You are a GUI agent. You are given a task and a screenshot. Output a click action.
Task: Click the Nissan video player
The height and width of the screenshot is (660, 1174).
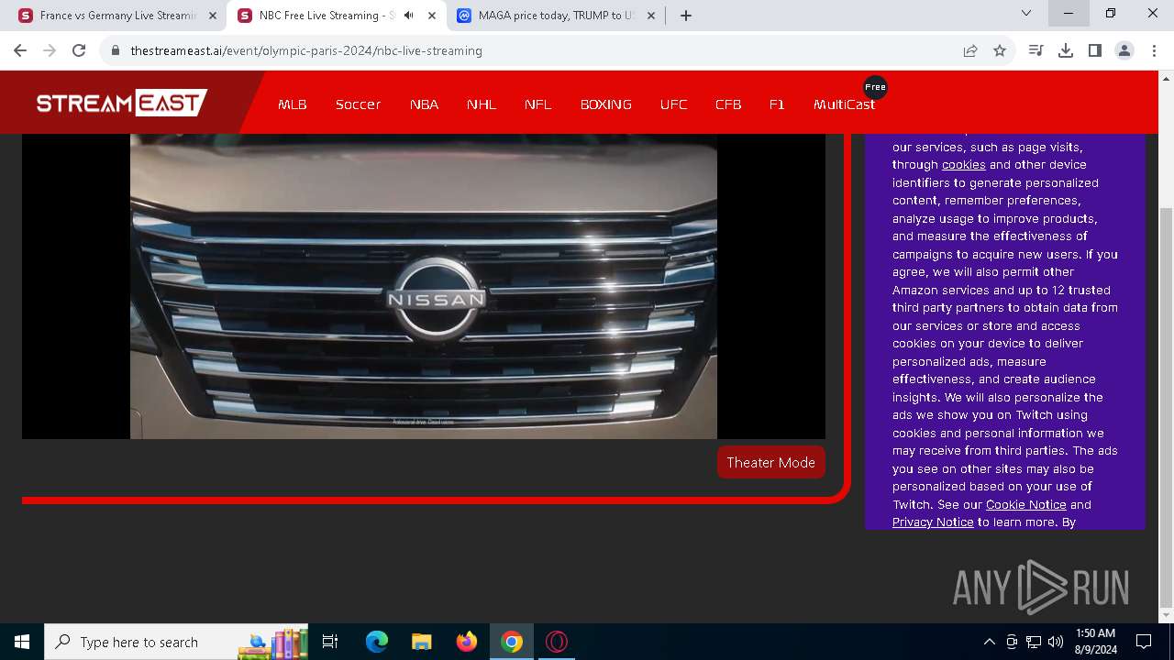[x=424, y=286]
